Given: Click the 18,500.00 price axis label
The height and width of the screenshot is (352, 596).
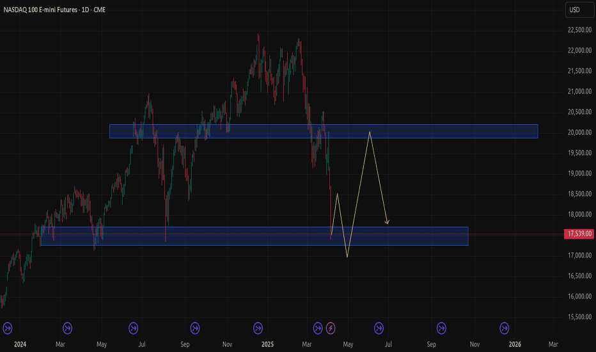Looking at the screenshot, I should coord(579,195).
